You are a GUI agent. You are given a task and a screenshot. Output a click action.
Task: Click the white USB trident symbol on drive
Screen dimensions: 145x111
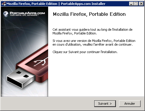pos(41,62)
